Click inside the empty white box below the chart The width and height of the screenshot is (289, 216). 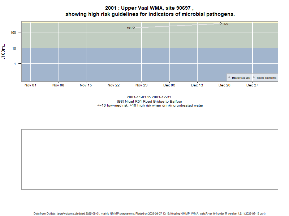(x=150, y=159)
